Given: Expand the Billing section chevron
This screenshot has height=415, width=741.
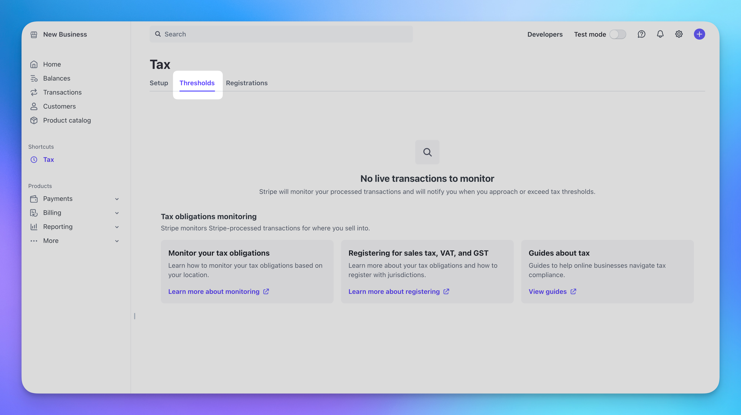Looking at the screenshot, I should pos(117,213).
